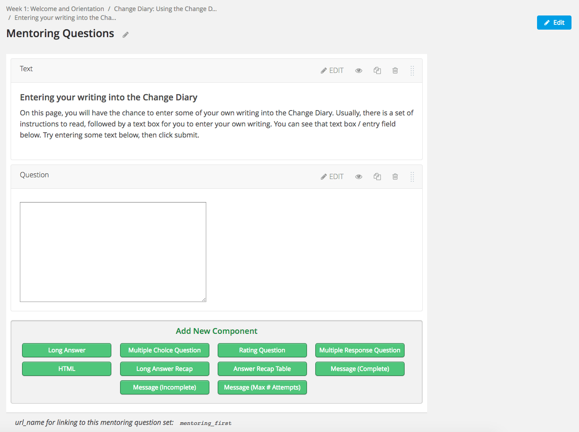The height and width of the screenshot is (432, 579).
Task: Add a Multiple Response Question component
Action: pos(360,350)
